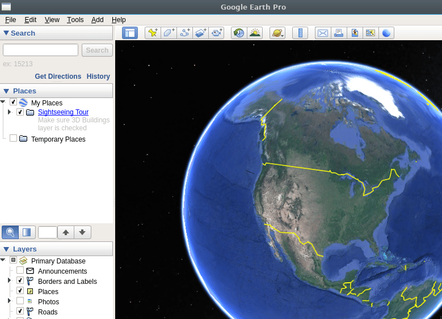Collapse the Layers panel

click(6, 249)
